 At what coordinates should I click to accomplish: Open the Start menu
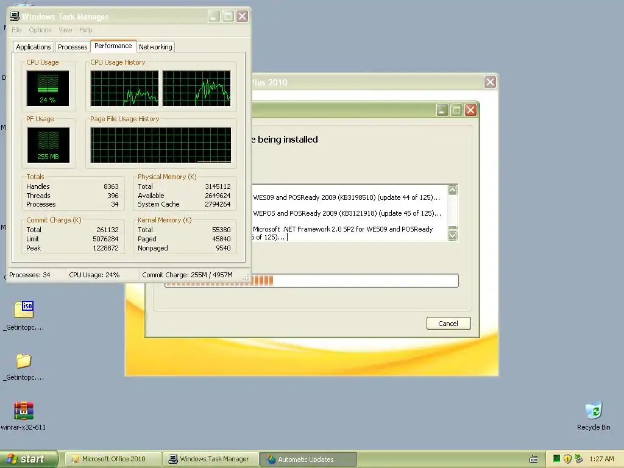[x=29, y=459]
